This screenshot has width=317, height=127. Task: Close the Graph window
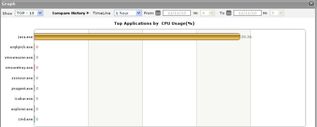click(x=311, y=3)
